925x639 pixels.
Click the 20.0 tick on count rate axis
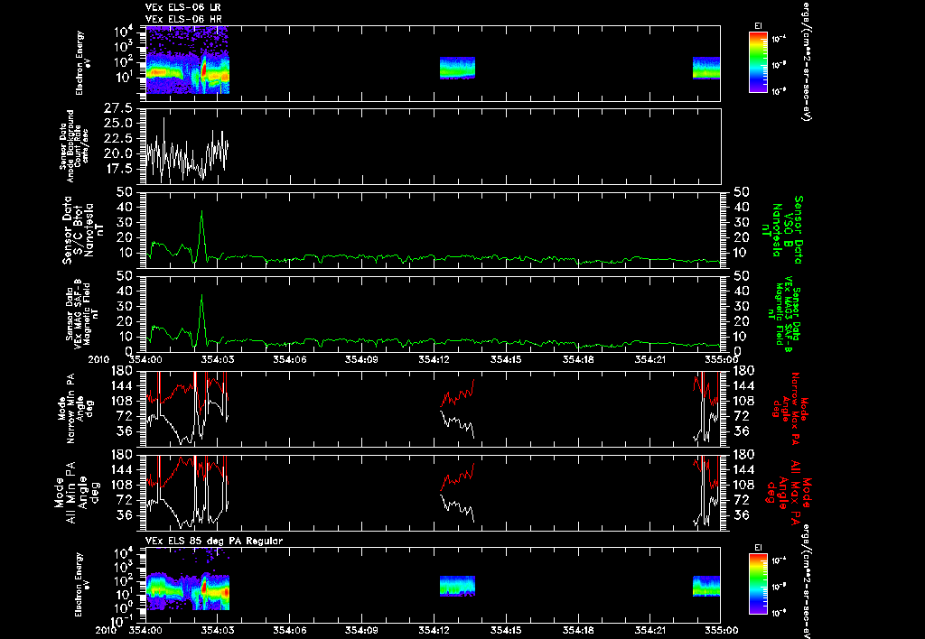tap(118, 153)
